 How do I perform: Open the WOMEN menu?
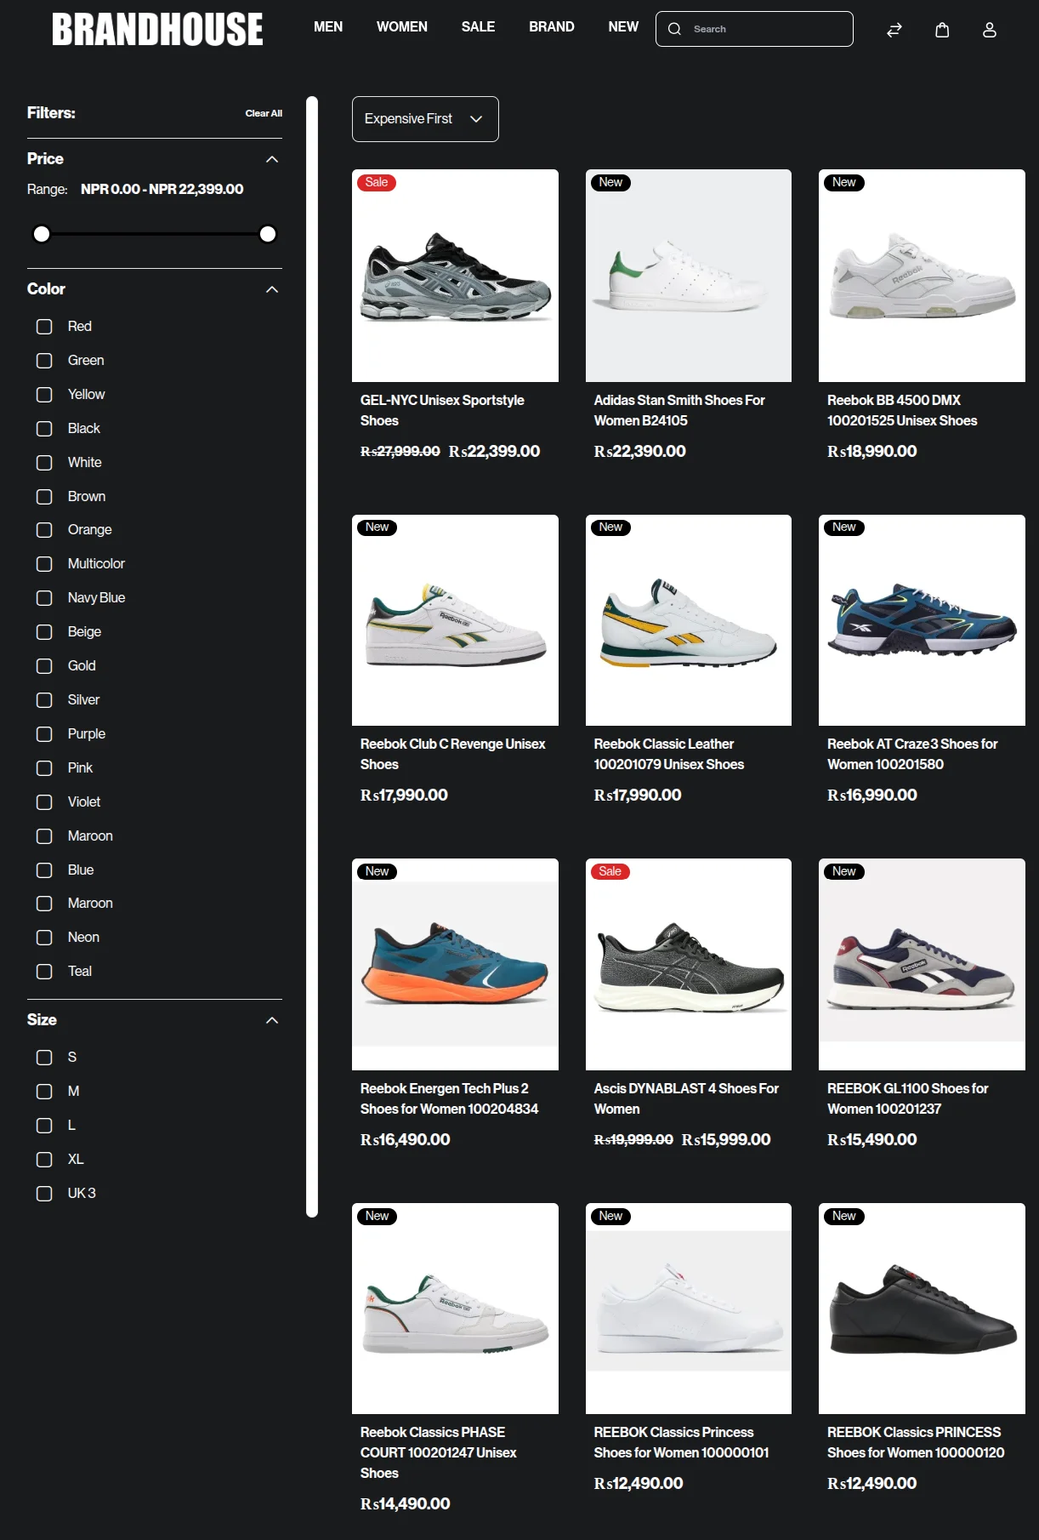tap(402, 27)
